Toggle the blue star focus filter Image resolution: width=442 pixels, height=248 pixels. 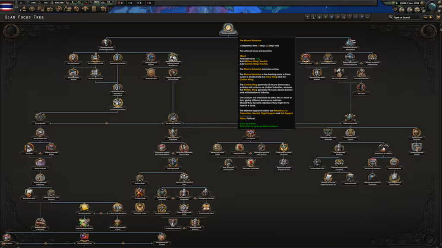pos(331,17)
